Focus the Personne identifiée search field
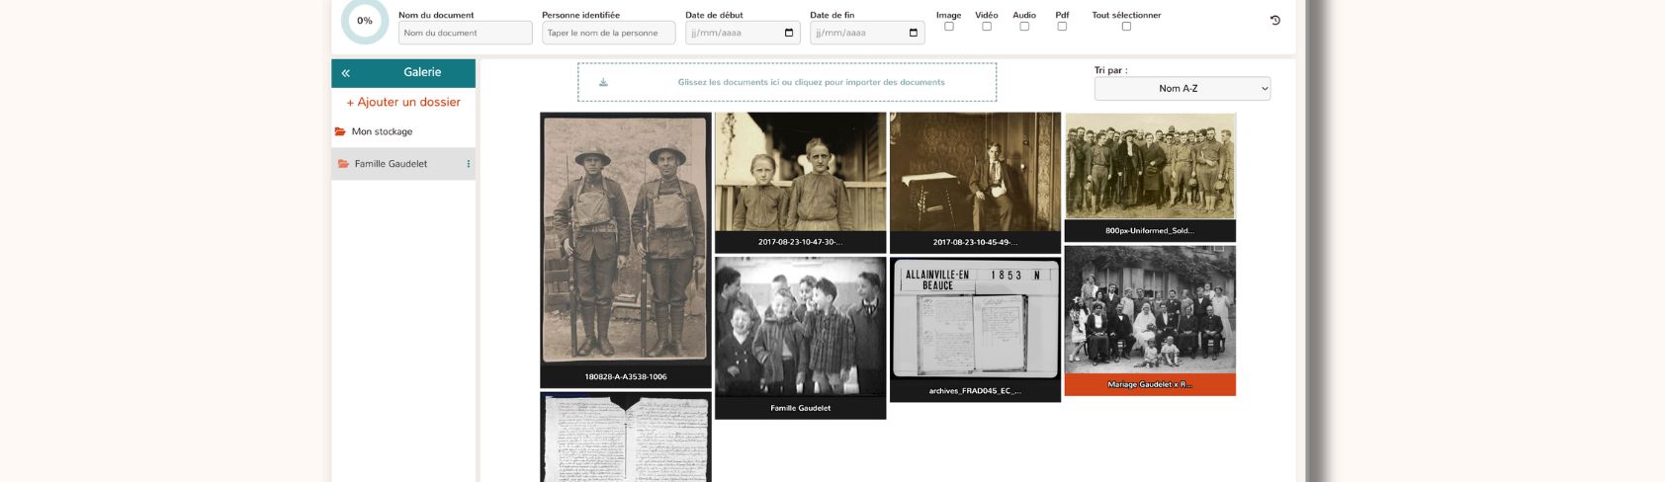This screenshot has height=482, width=1665. [609, 33]
